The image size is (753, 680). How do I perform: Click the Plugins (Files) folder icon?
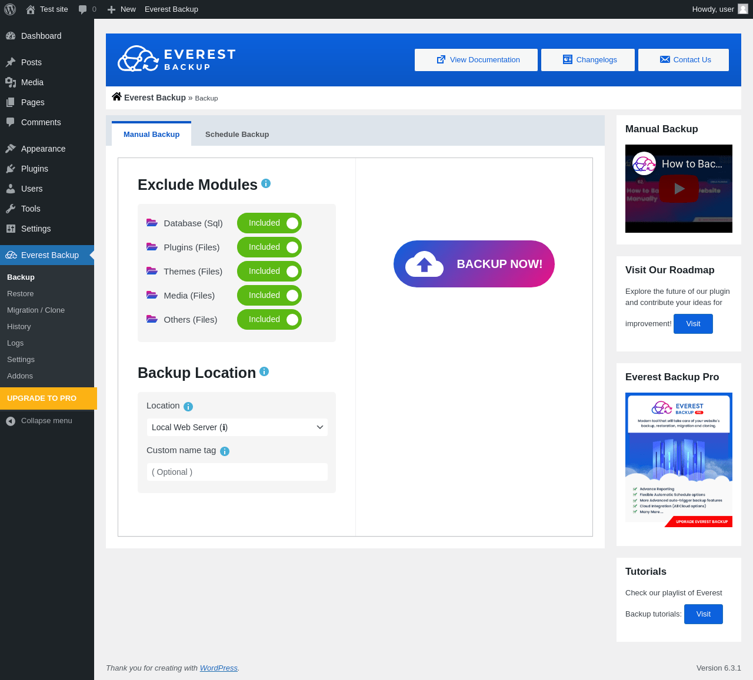(152, 247)
